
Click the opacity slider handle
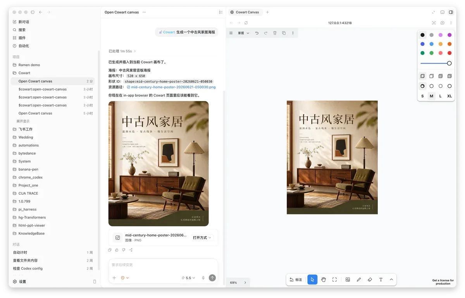coord(449,63)
